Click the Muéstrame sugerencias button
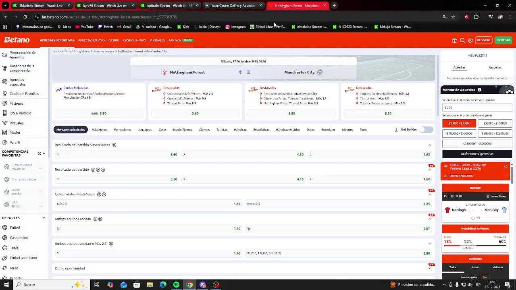 [477, 154]
